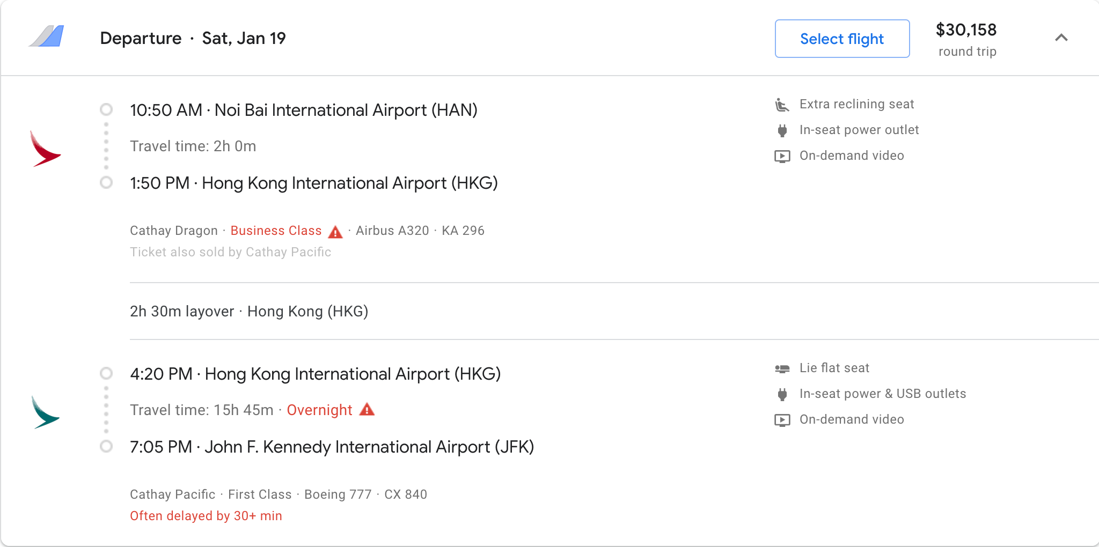Click the red Overnight label
Screen dimensions: 1099x547
[319, 410]
